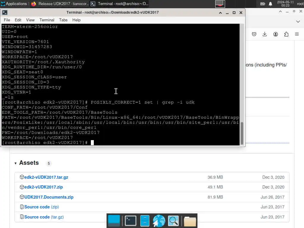Viewport: 304px width, 228px height.
Task: Open the Firefox hamburger application menu
Action: point(297,34)
